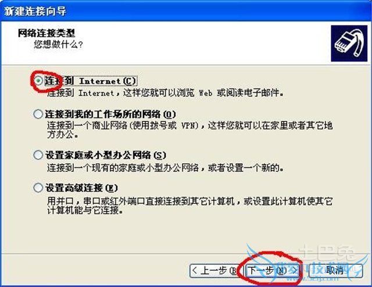Click description about 并口,串口或红外端口

tap(189, 206)
